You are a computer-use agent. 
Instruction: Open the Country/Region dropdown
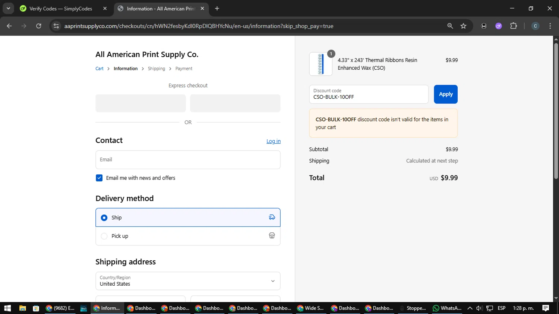point(188,281)
